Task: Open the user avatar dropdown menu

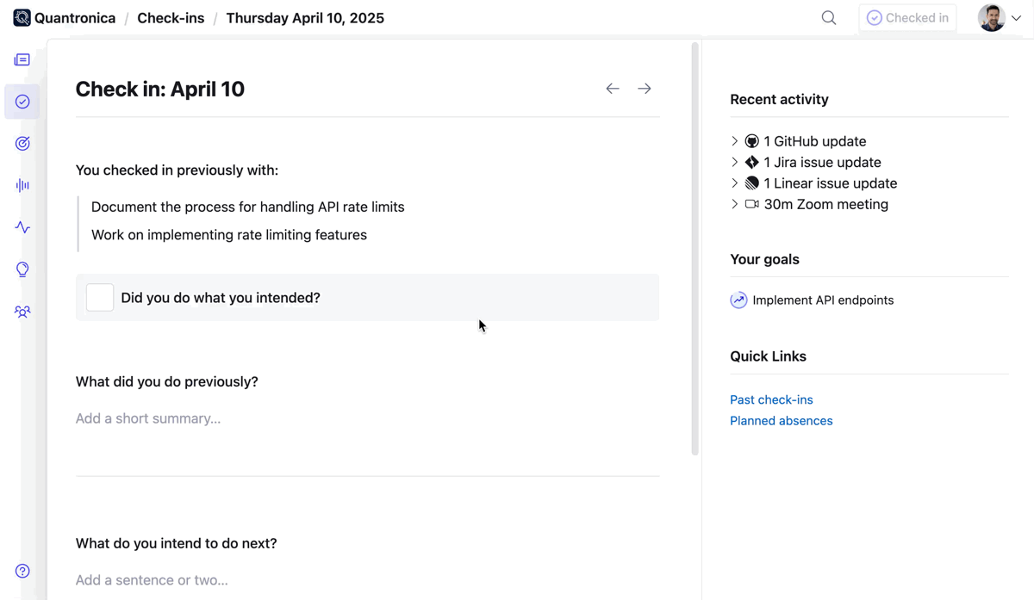Action: 1000,18
